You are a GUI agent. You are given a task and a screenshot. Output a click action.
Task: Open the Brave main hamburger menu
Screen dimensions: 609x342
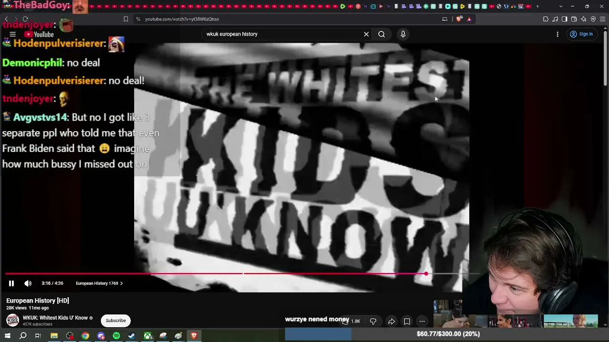[603, 19]
